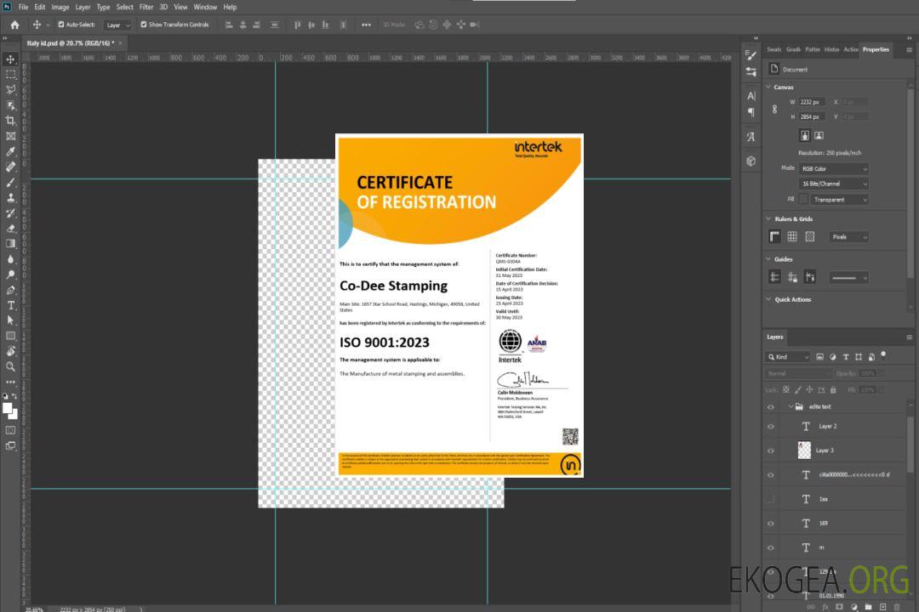
Task: Click the canvas width input field
Action: [x=812, y=102]
